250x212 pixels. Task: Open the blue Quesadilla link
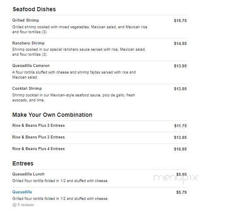coord(22,192)
